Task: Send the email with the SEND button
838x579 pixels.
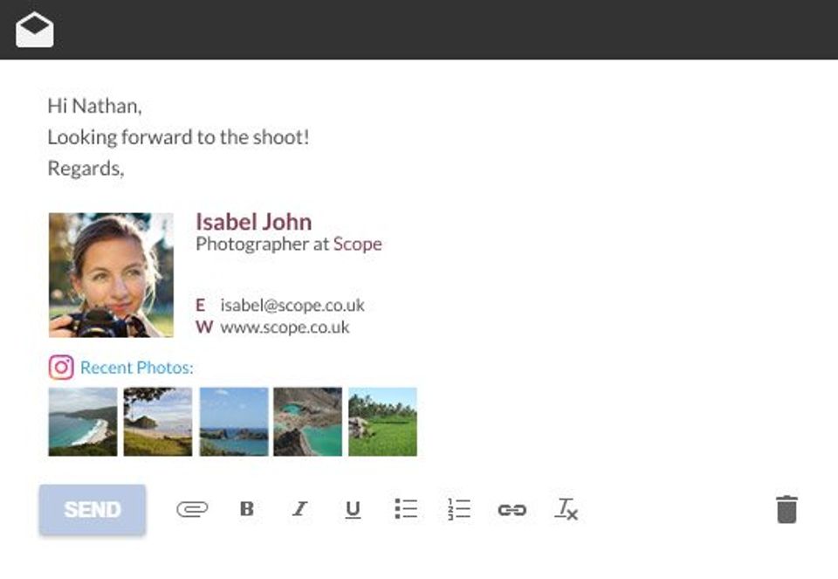Action: pyautogui.click(x=93, y=509)
